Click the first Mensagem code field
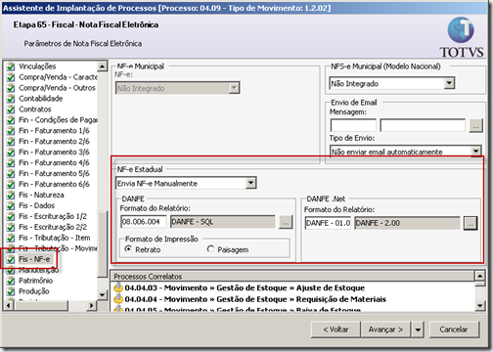493x352 pixels. (353, 125)
